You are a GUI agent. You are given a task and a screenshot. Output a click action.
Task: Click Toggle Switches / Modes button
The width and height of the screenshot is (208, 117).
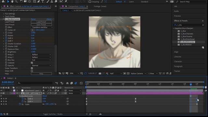coord(53,114)
